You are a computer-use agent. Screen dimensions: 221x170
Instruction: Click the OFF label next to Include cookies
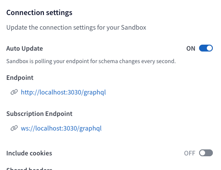[x=190, y=153]
